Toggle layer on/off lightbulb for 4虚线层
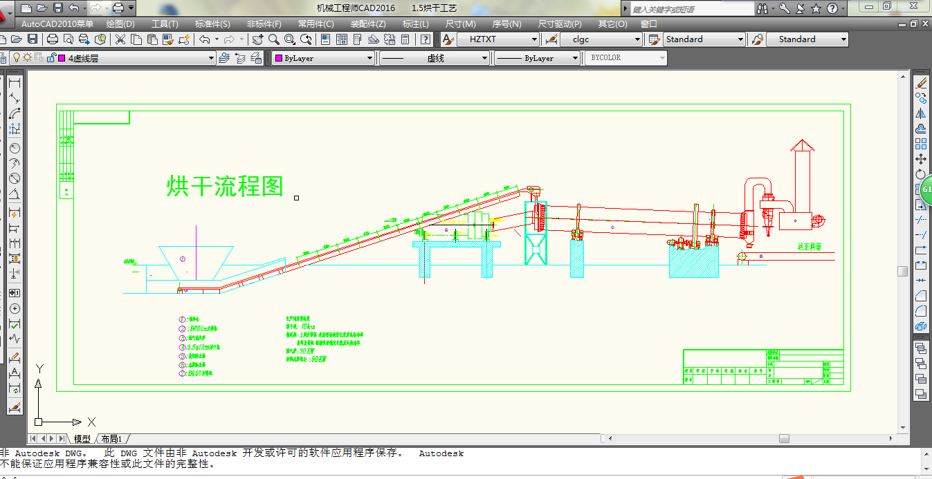 [x=15, y=58]
